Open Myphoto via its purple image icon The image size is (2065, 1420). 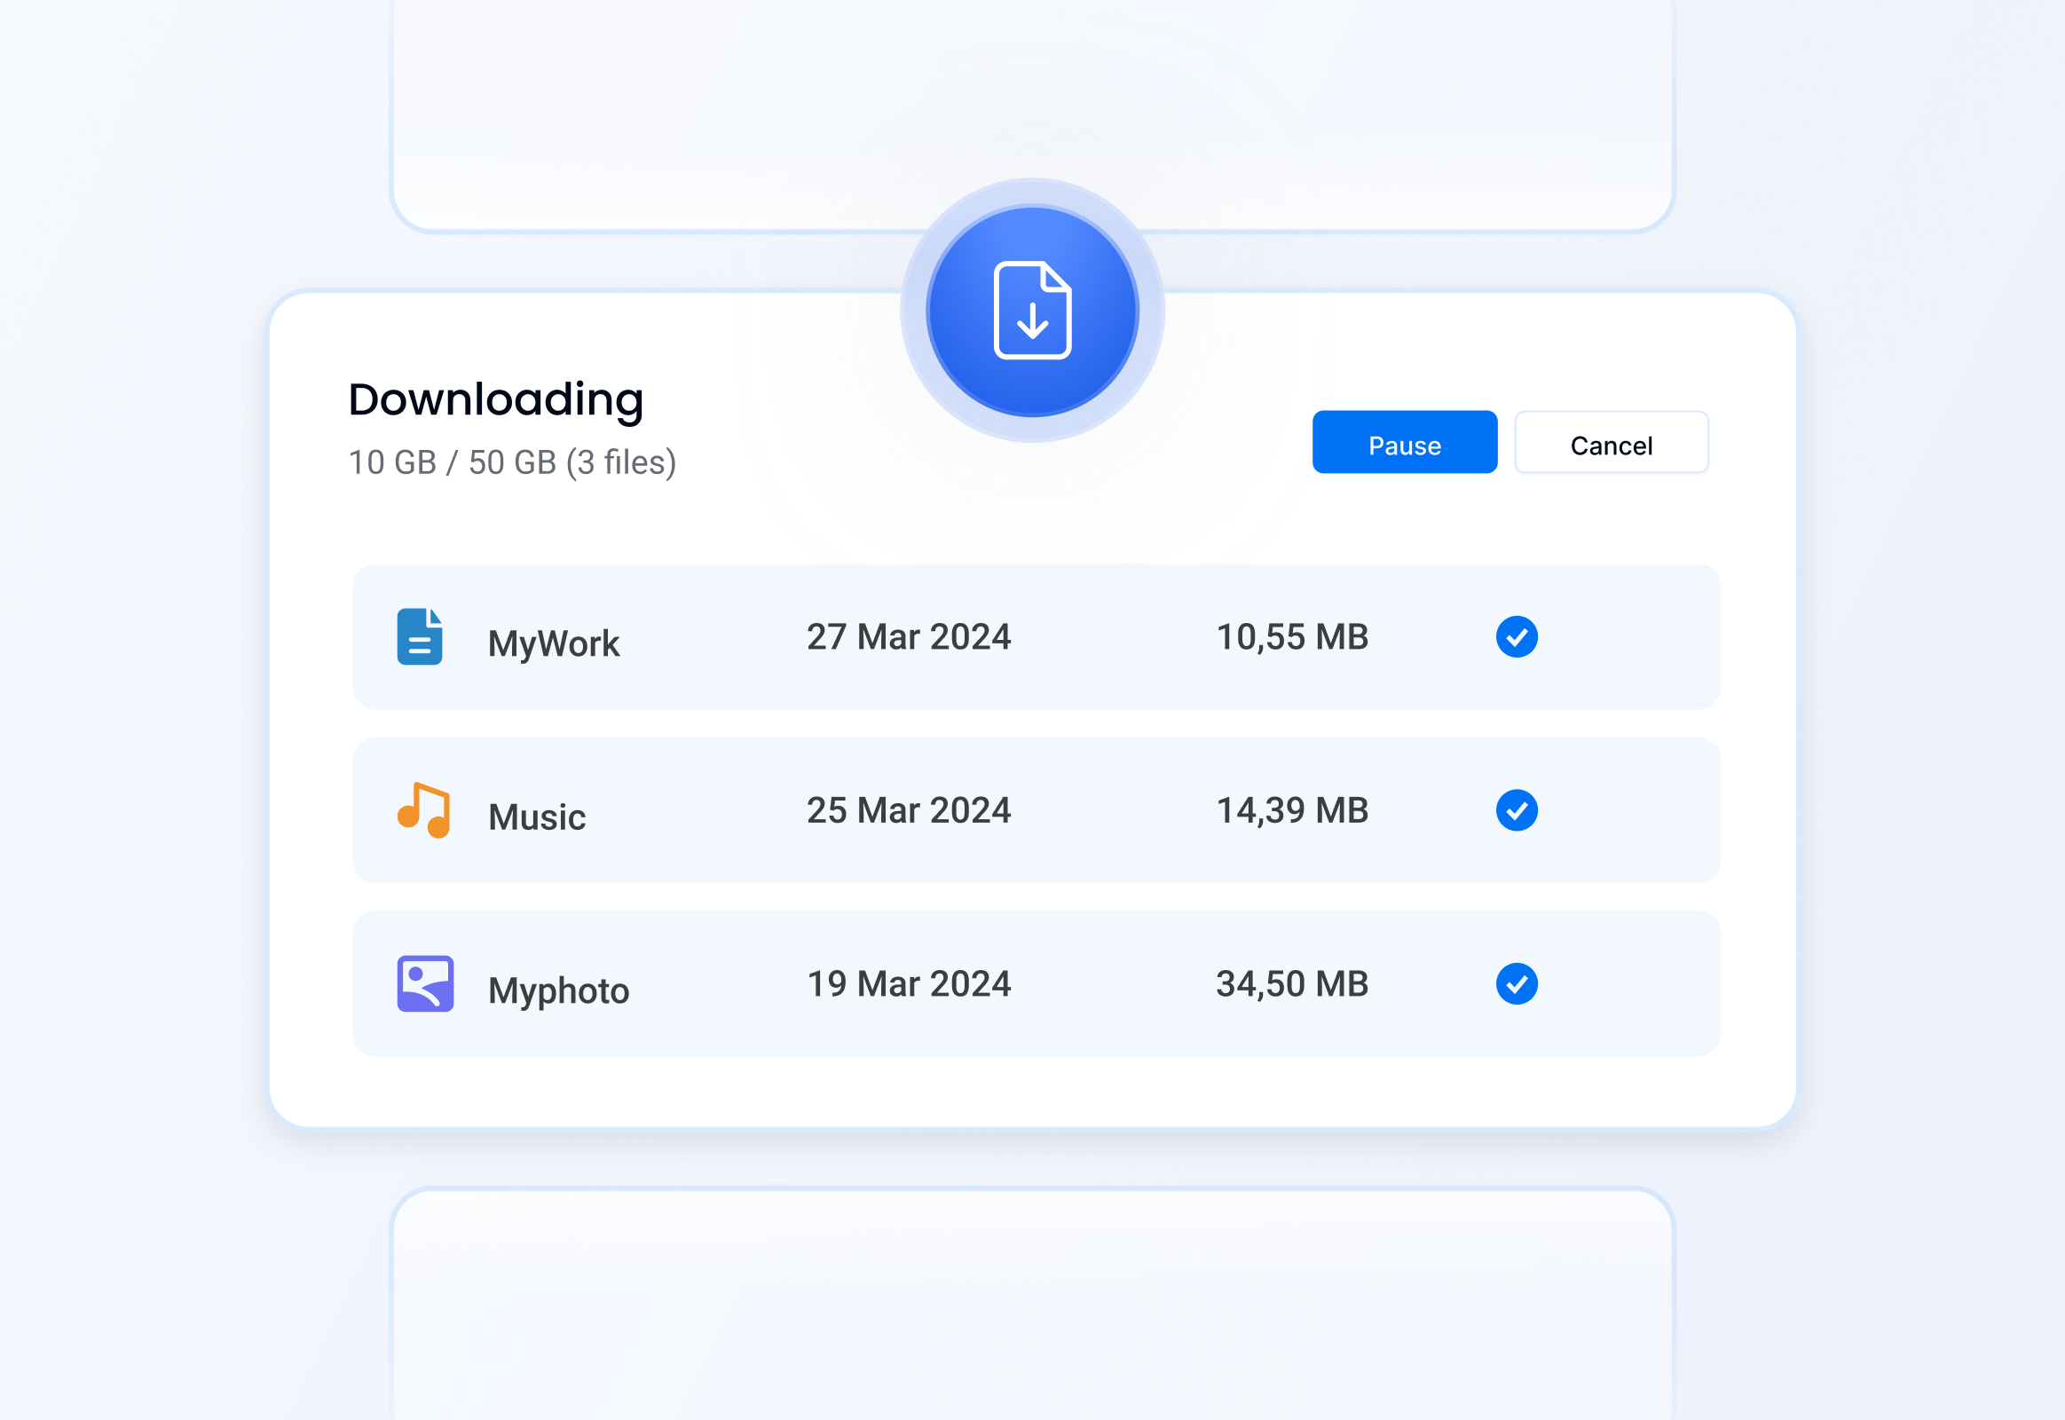tap(425, 984)
